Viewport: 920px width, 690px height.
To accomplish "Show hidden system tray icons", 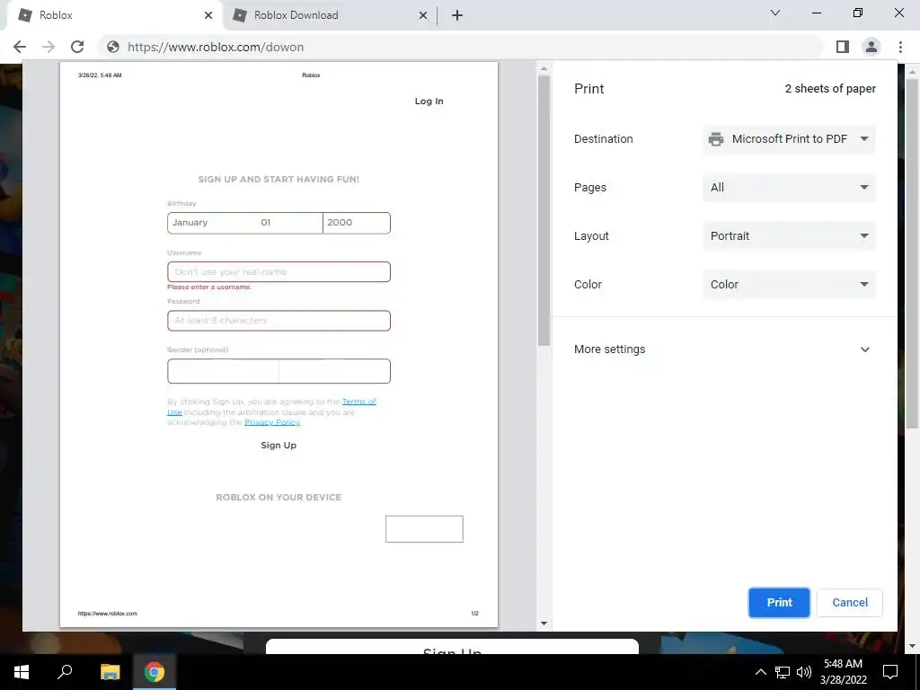I will [760, 672].
